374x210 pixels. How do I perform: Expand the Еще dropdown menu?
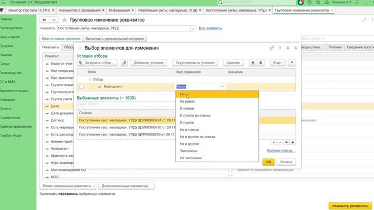[278, 62]
